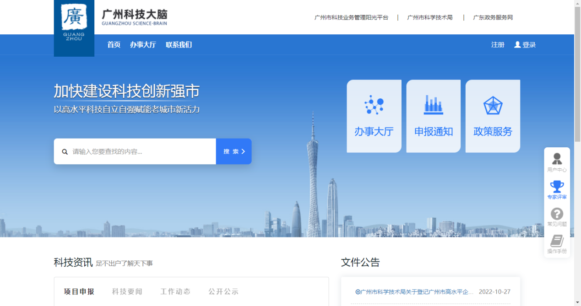Screen dimensions: 581x306
Task: Switch to the 公开公示 tab
Action: (x=223, y=291)
